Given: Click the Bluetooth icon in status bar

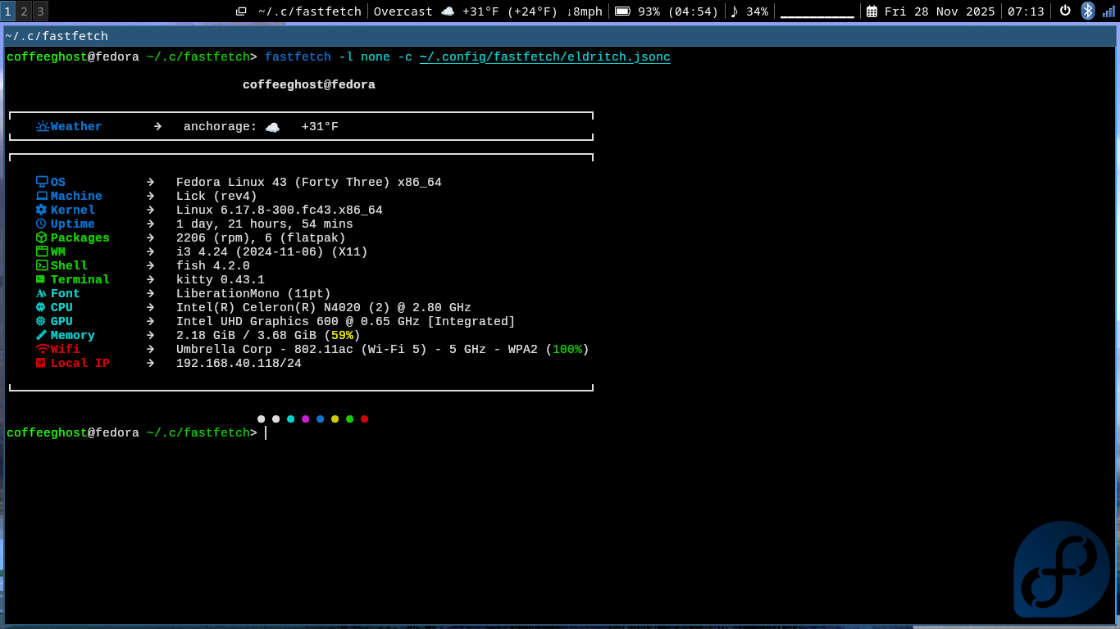Looking at the screenshot, I should (x=1088, y=11).
